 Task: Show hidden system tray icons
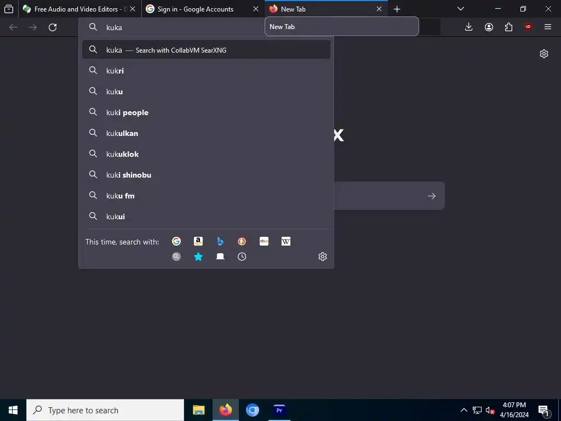463,410
